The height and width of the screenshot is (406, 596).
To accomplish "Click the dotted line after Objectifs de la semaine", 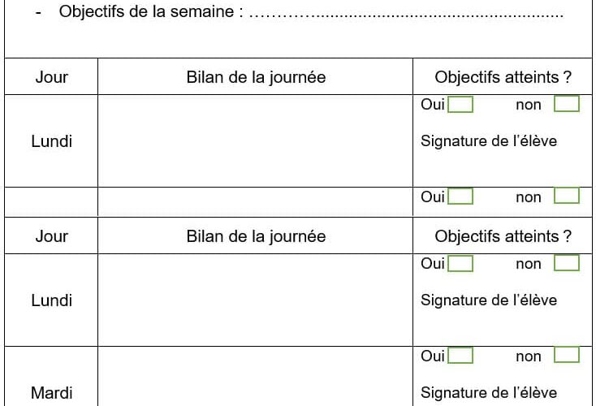I will point(406,14).
